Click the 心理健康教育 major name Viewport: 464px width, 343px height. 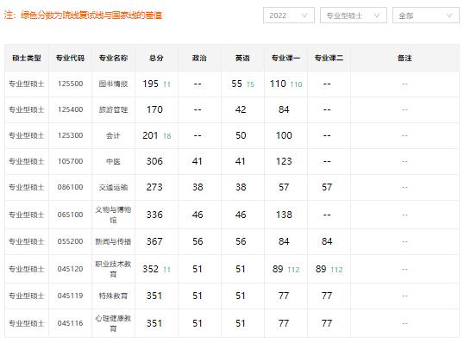[113, 323]
